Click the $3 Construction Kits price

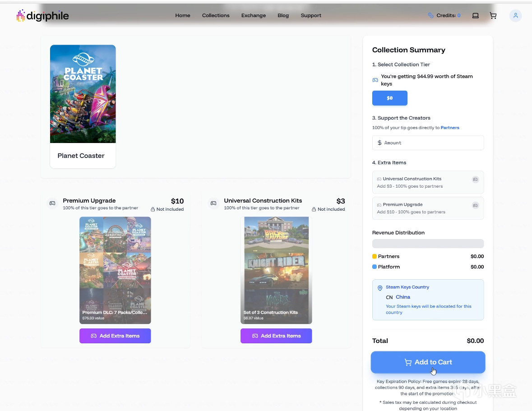[341, 201]
